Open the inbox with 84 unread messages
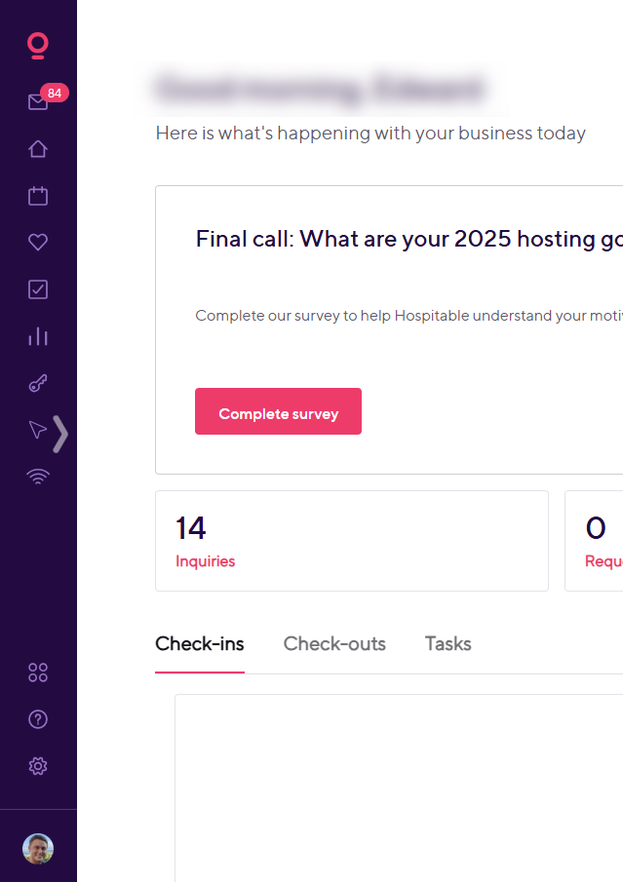623x882 pixels. 38,101
